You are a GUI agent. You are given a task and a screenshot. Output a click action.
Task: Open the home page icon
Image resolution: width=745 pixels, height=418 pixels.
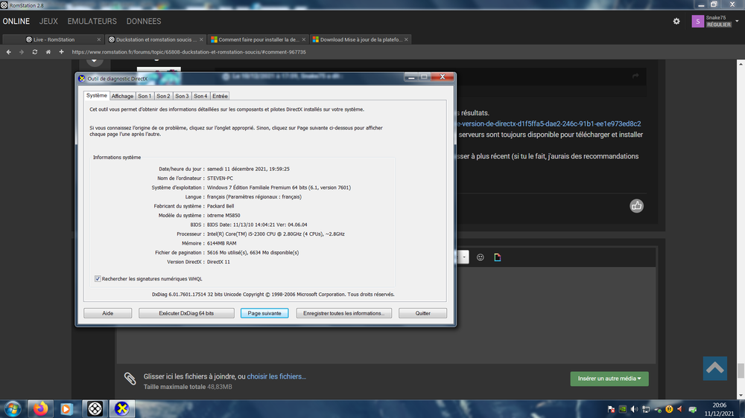(48, 52)
